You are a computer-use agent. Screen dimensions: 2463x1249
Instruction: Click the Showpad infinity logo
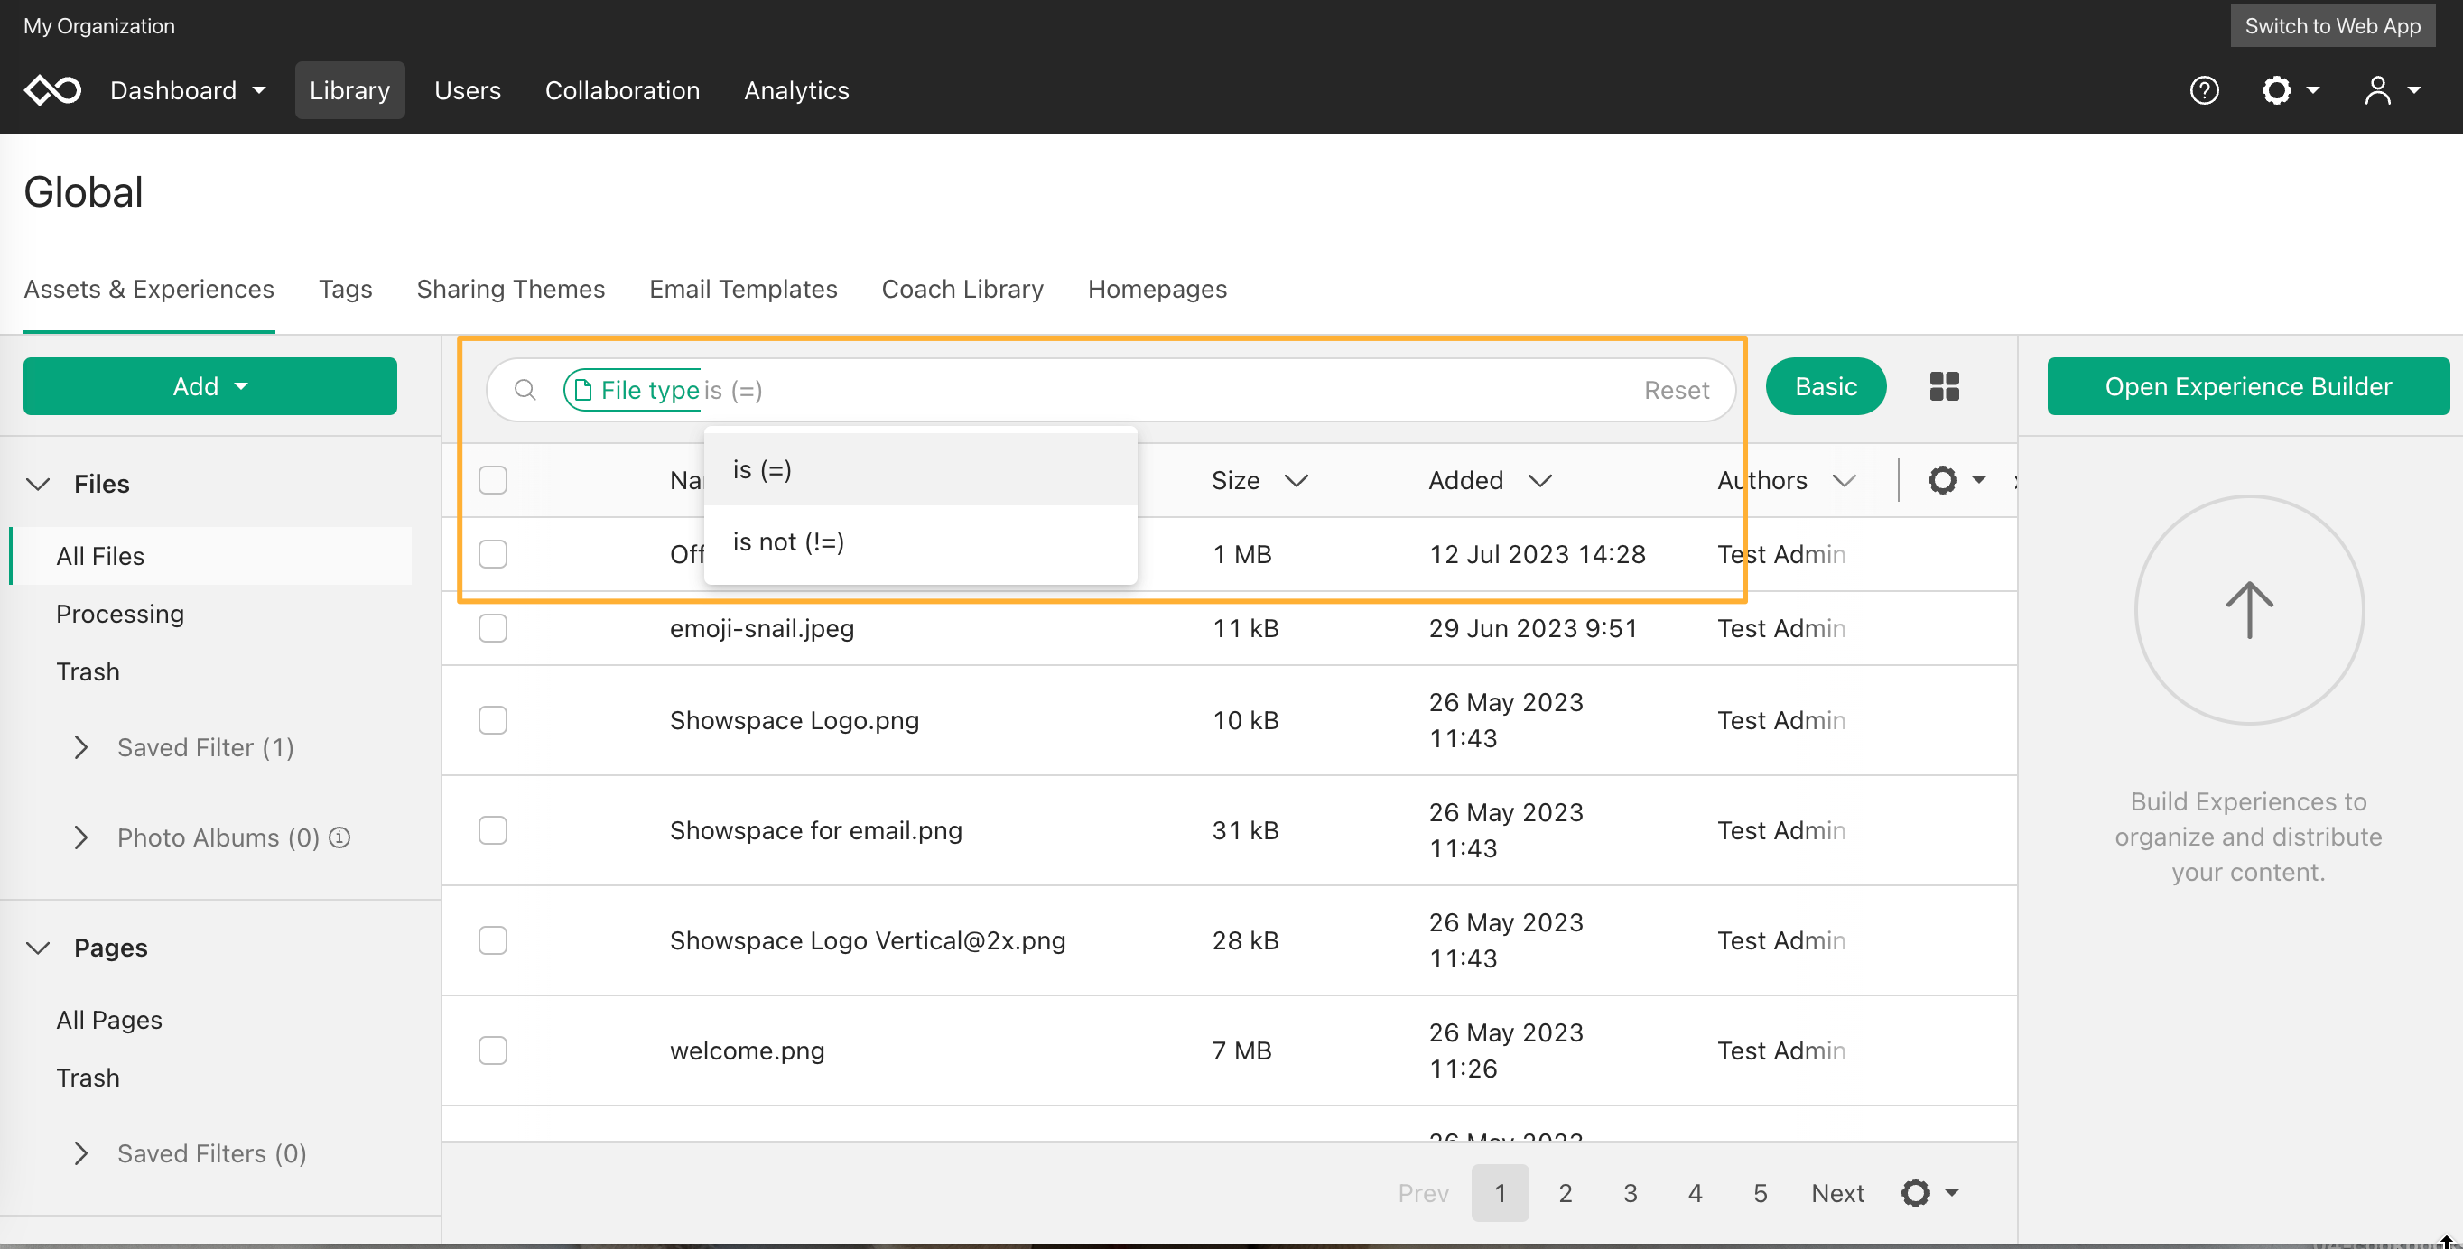[52, 90]
